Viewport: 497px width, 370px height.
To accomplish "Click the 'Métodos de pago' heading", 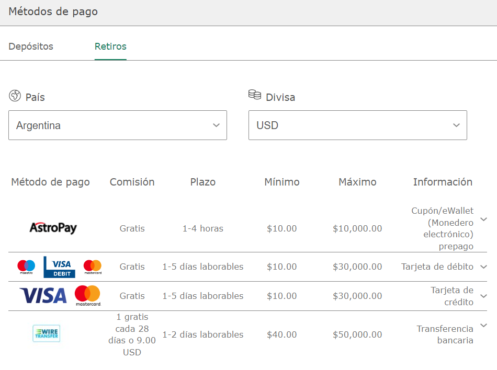I will pyautogui.click(x=53, y=11).
